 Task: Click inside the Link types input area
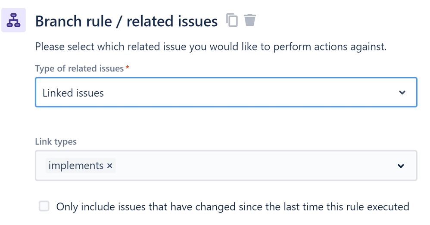tap(259, 166)
